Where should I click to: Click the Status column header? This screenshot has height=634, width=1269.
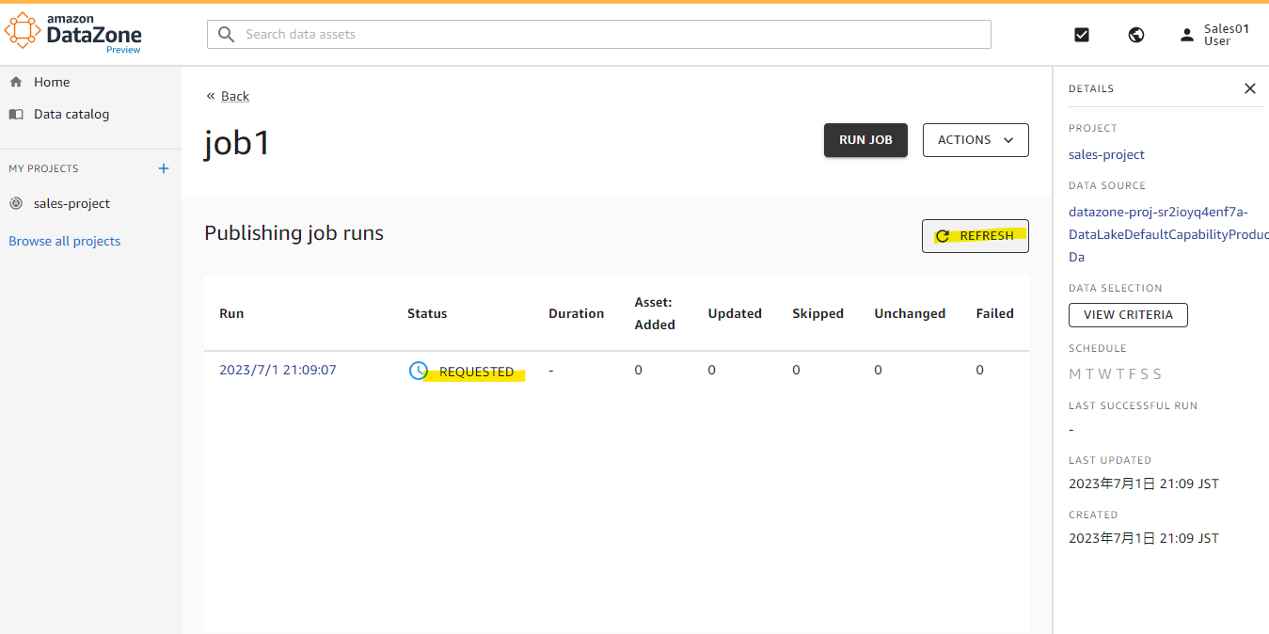click(x=427, y=313)
